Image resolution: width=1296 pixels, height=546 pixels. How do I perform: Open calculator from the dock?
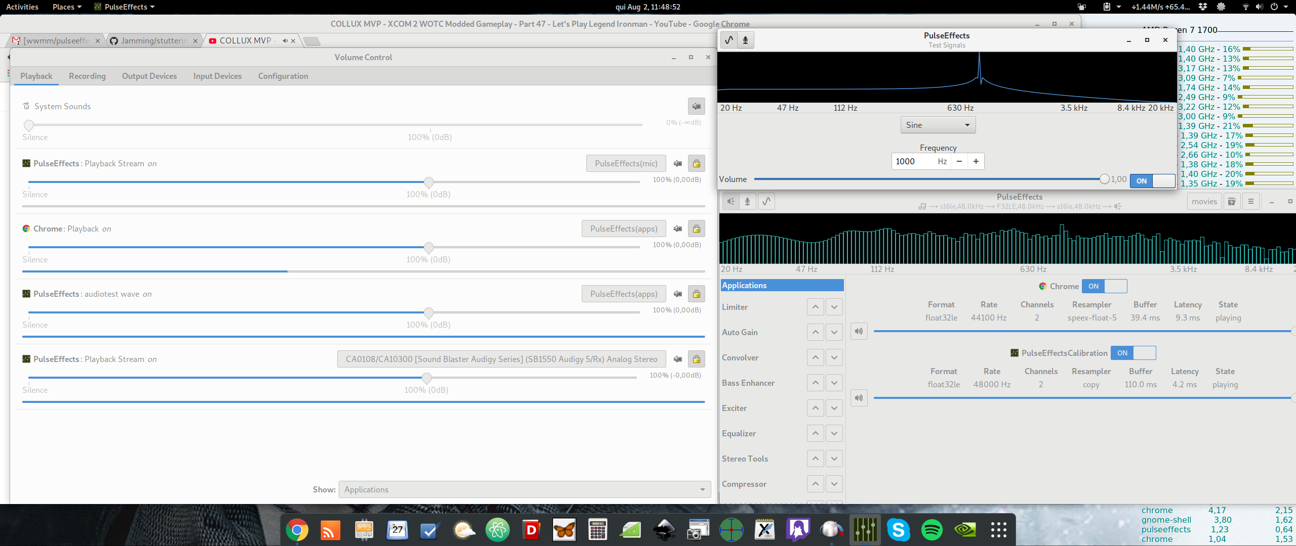point(597,530)
